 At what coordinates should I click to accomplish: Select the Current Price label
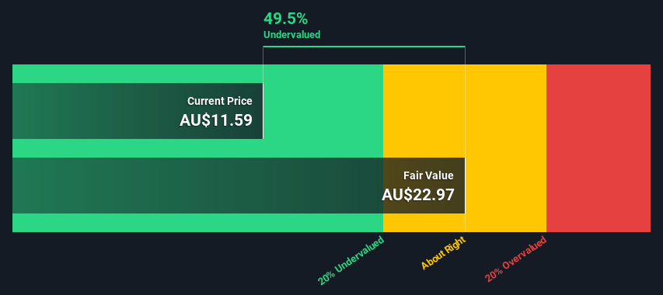click(219, 101)
